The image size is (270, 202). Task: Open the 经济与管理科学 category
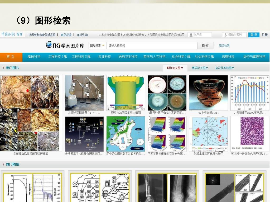click(x=254, y=57)
